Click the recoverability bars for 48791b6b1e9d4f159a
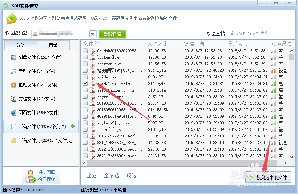 point(274,117)
